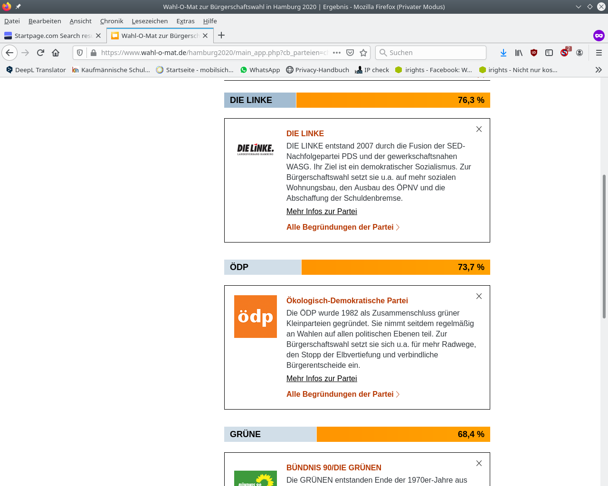Open the IP check bookmark
The image size is (608, 486).
372,70
